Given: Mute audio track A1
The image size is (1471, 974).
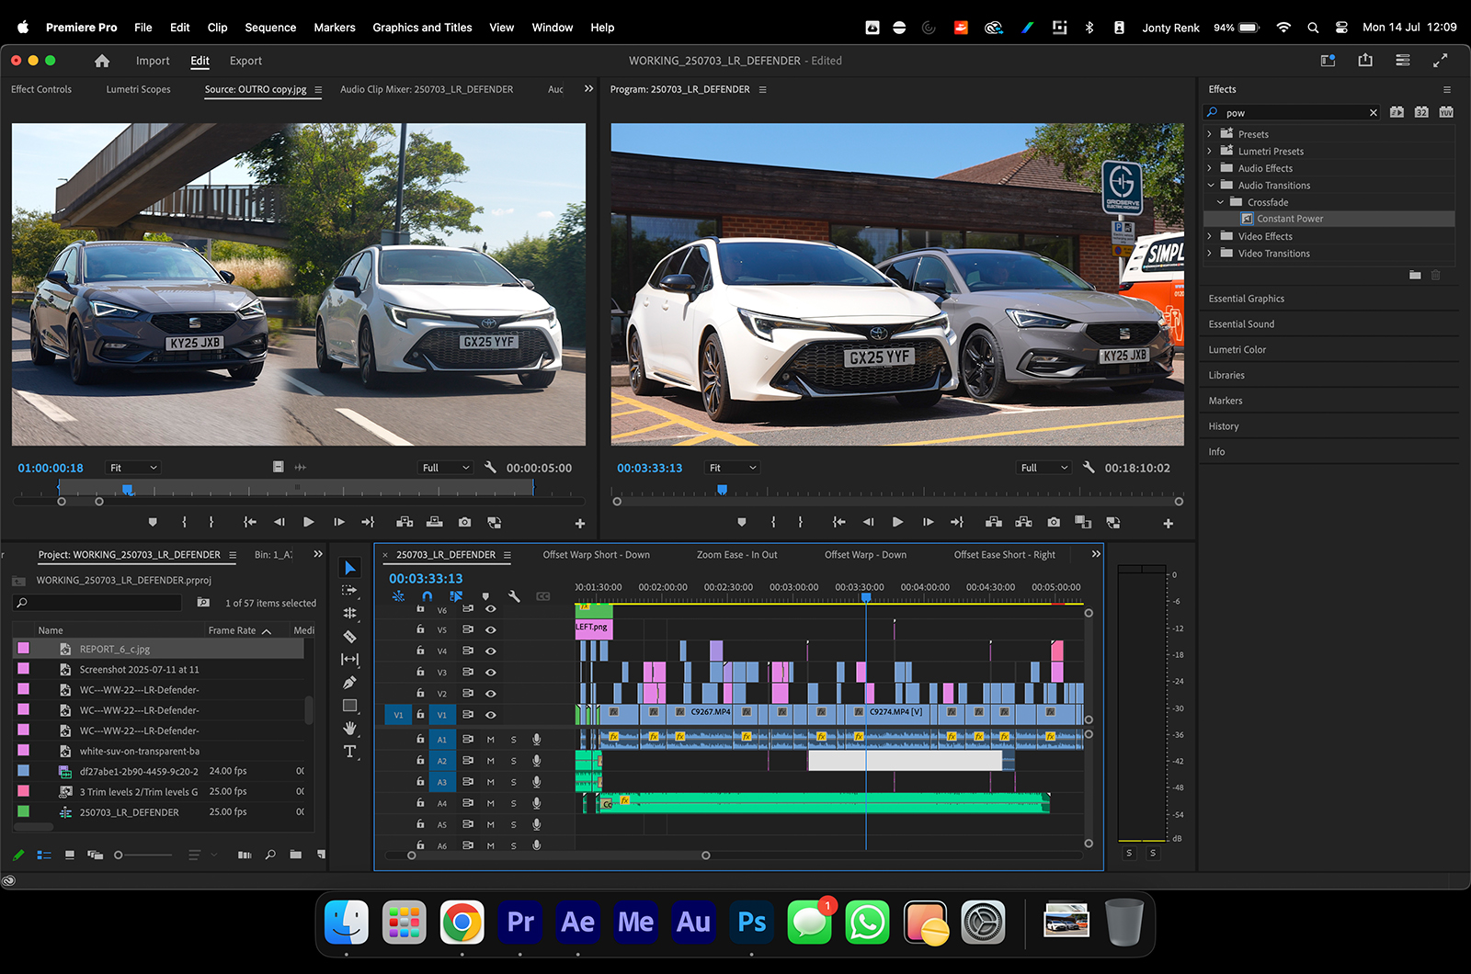Looking at the screenshot, I should coord(491,739).
